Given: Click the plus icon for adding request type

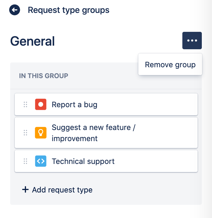Looking at the screenshot, I should pos(25,189).
